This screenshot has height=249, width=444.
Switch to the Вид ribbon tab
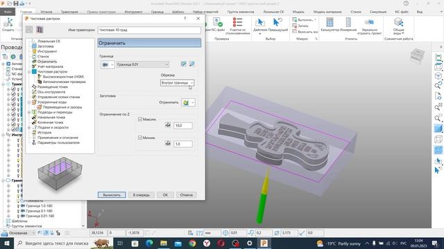[x=420, y=12]
